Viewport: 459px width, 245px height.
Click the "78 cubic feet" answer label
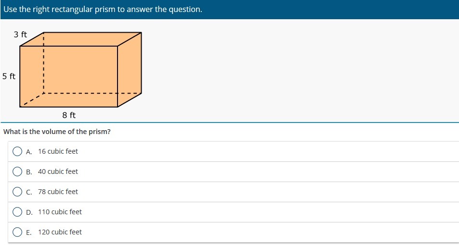point(58,192)
